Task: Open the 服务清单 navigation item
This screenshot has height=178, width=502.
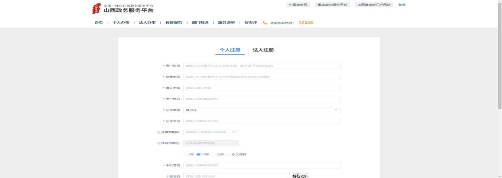Action: point(226,23)
